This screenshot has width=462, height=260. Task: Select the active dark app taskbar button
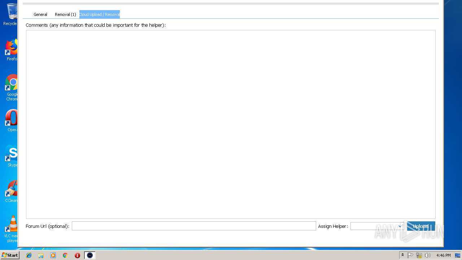click(x=90, y=255)
